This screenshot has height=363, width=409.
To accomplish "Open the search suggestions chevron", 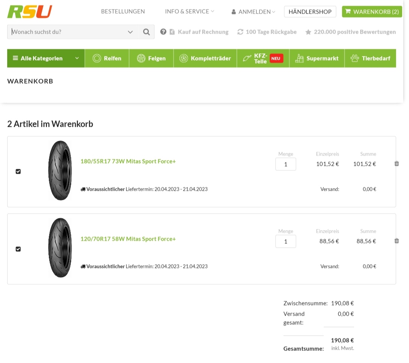I will click(x=130, y=32).
